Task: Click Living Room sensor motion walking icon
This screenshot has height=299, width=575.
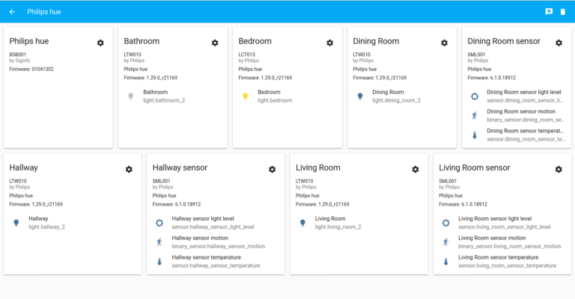Action: click(445, 242)
